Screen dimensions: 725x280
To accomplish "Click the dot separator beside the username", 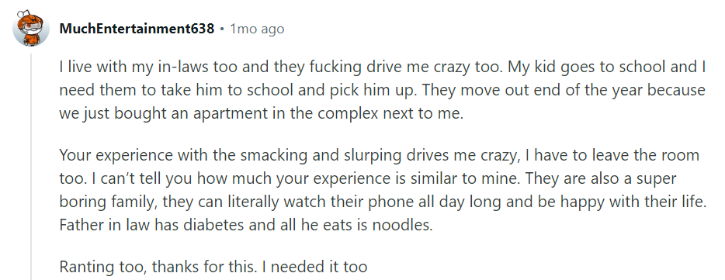I will tap(223, 29).
